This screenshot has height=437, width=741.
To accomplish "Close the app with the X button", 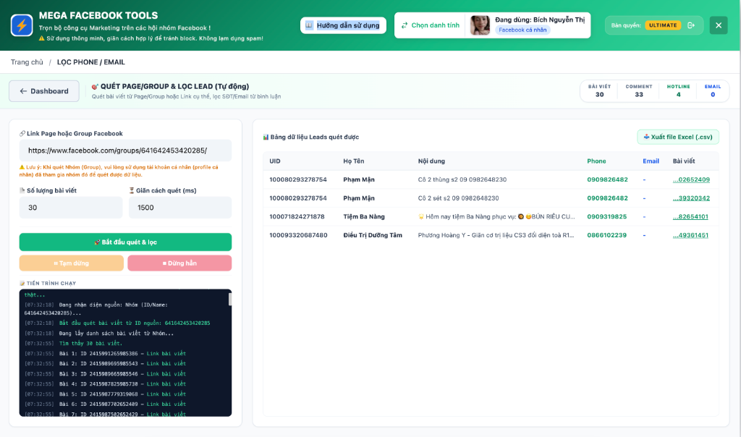I will point(719,25).
